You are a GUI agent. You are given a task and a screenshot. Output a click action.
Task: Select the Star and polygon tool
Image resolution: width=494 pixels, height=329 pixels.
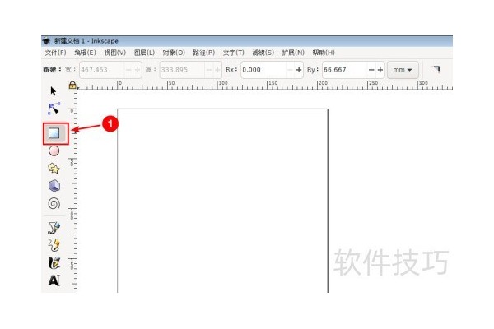[54, 169]
